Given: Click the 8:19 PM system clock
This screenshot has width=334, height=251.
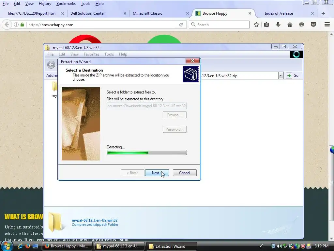Looking at the screenshot, I should pos(321,246).
